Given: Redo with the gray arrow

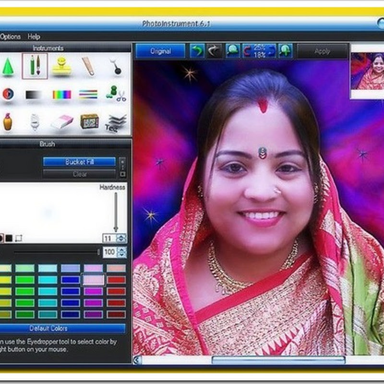Looking at the screenshot, I should pyautogui.click(x=214, y=51).
